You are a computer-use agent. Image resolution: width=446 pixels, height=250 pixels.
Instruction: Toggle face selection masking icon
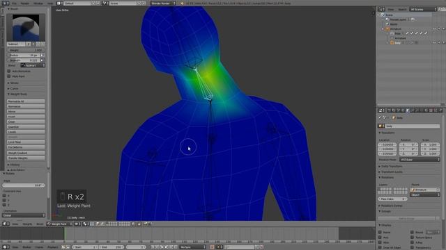coord(98,224)
